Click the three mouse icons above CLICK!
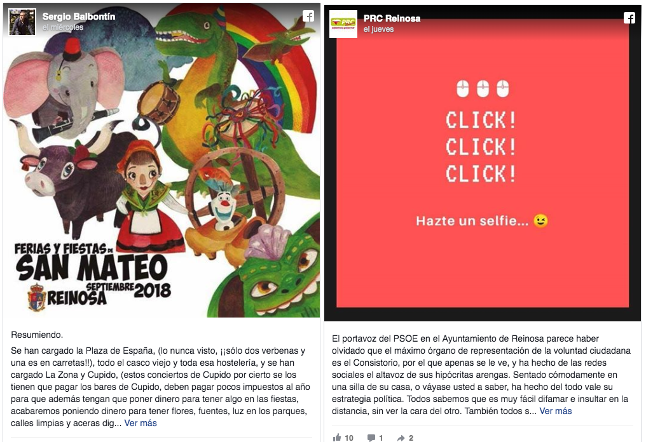 [x=483, y=88]
